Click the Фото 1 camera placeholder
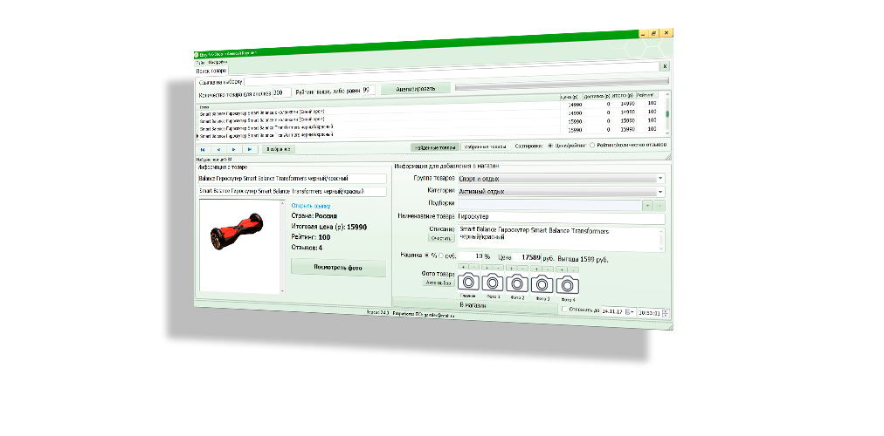Viewport: 884px width, 436px height. [x=493, y=283]
